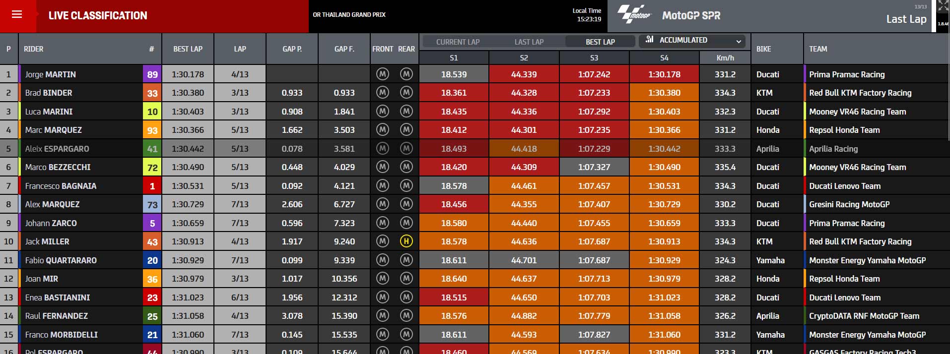950x354 pixels.
Task: Select the BEST LAP view
Action: coord(600,42)
